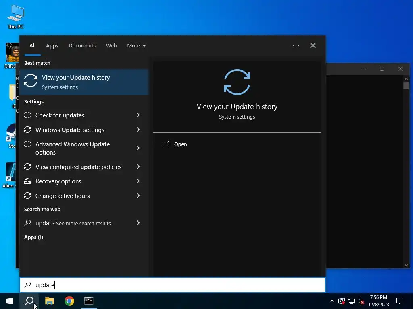This screenshot has width=413, height=309.
Task: Click Open in the preview pane
Action: 180,144
